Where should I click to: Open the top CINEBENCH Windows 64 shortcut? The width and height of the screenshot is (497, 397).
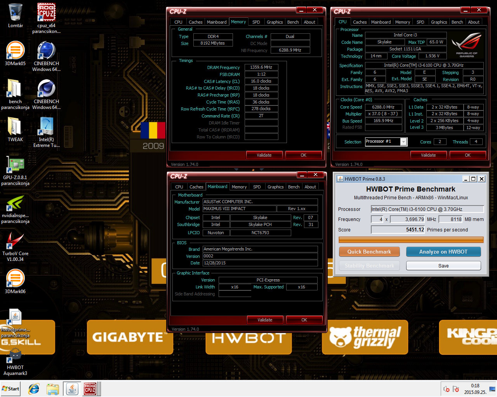[x=46, y=50]
